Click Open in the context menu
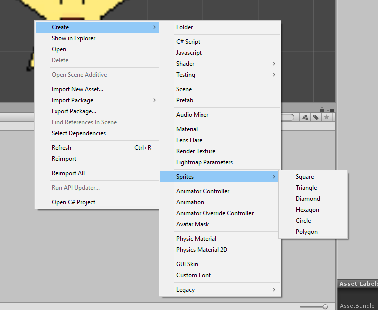 point(97,49)
